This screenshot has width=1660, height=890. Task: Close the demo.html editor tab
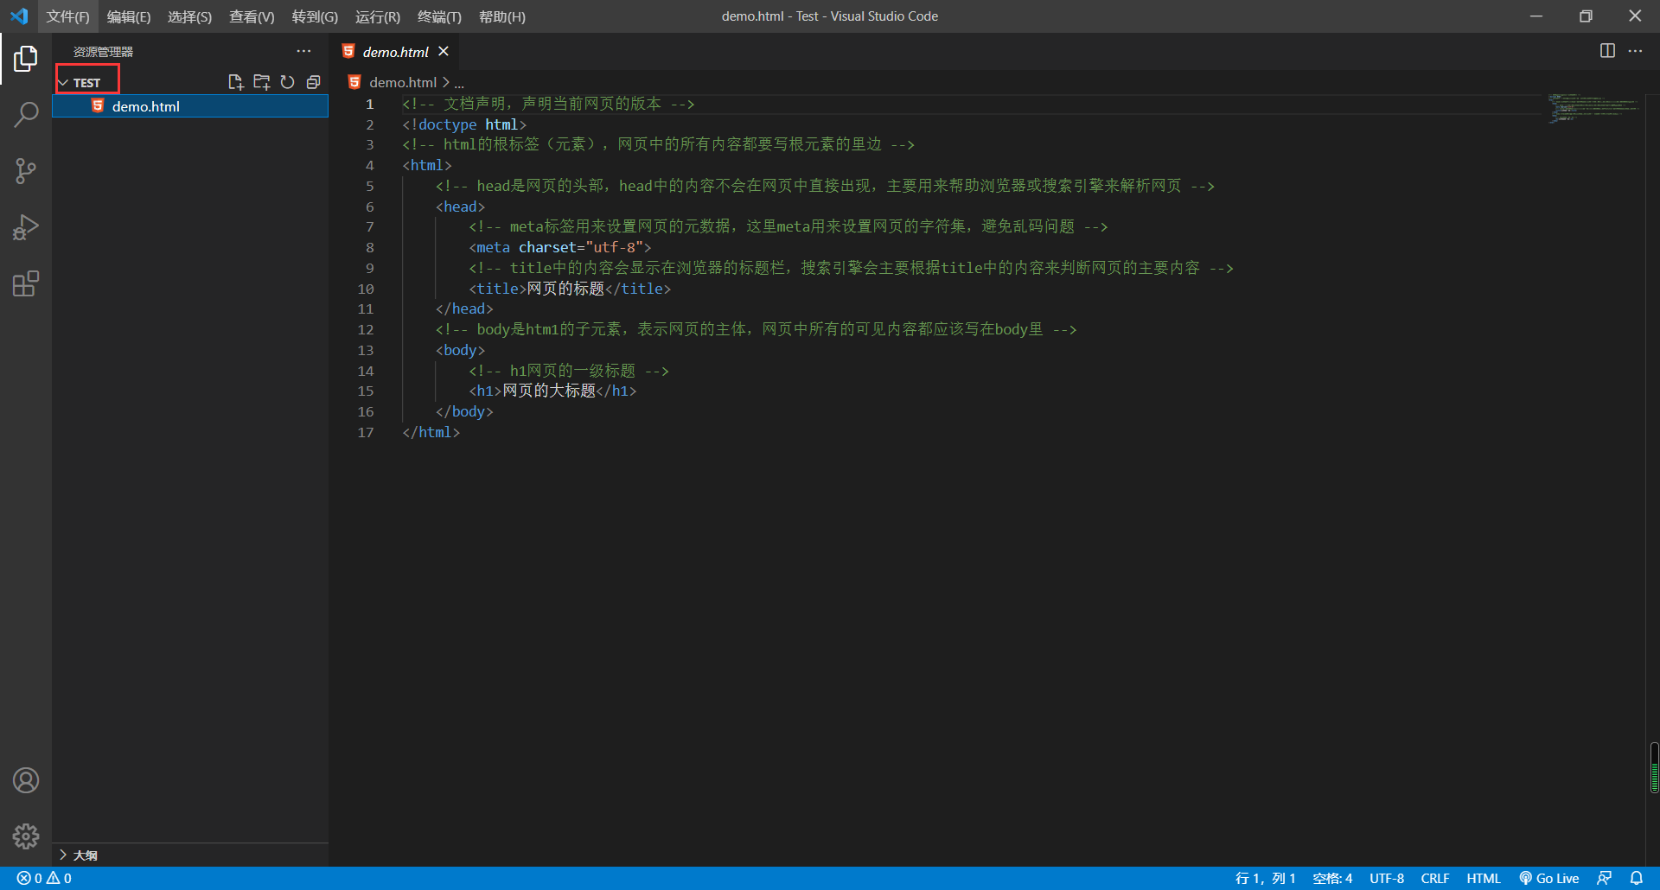tap(444, 52)
